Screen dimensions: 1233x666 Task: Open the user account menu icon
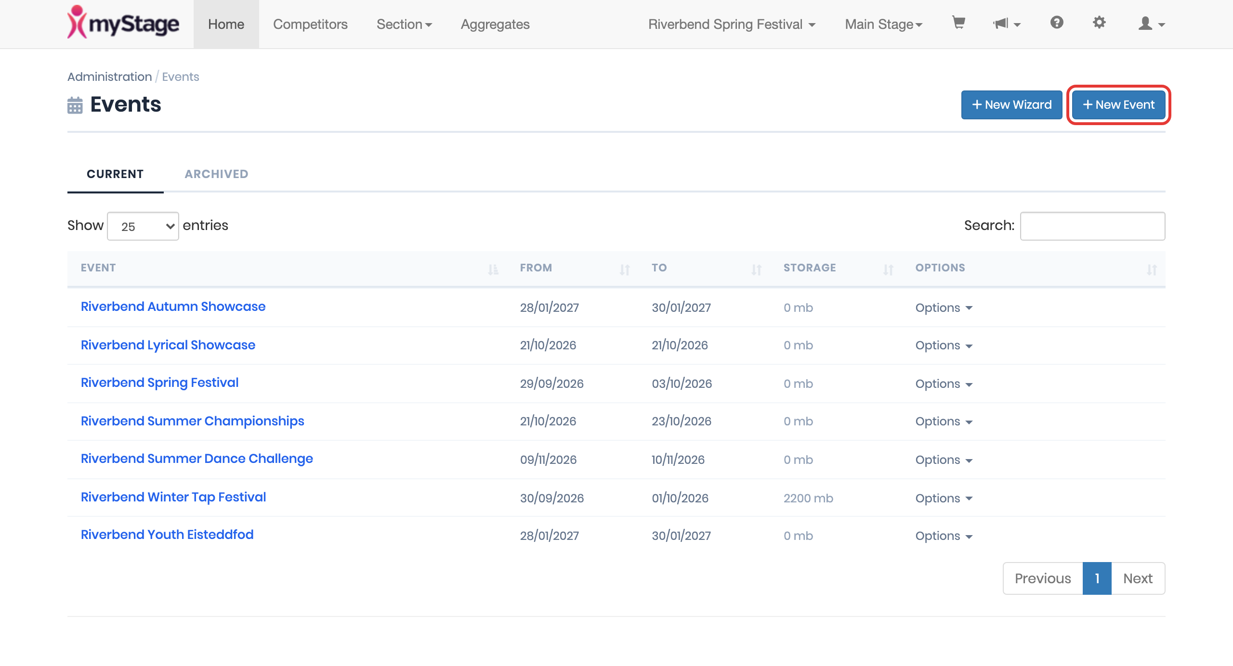(x=1152, y=24)
